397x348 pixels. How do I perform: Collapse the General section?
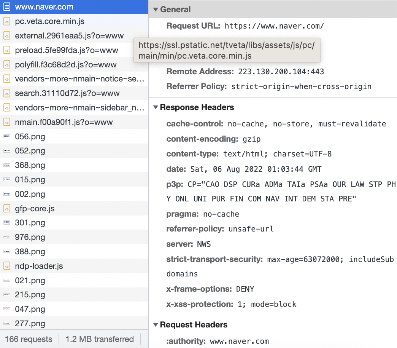[156, 10]
